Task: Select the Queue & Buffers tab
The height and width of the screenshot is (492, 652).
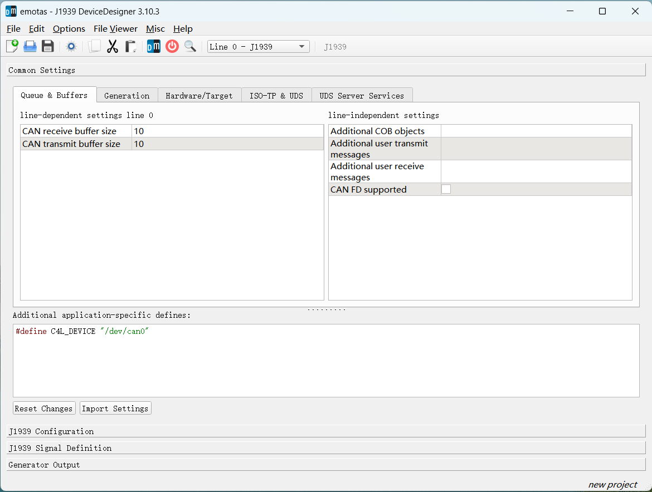Action: [55, 95]
